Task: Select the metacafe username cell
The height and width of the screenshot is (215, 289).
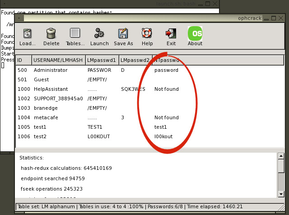Action: click(46, 117)
